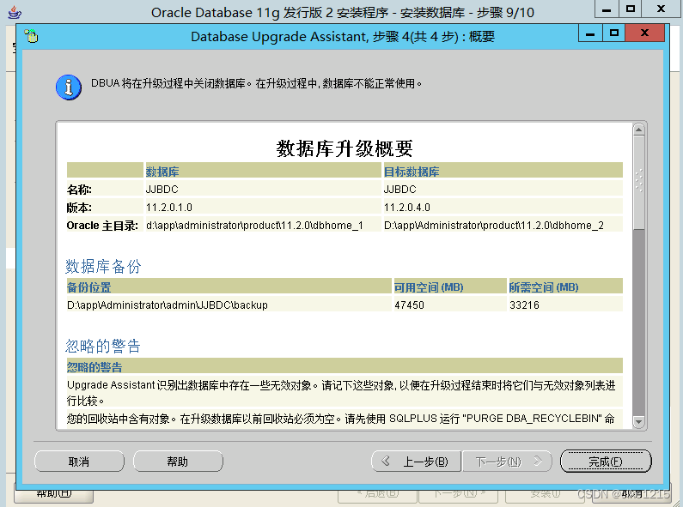This screenshot has width=683, height=507.
Task: Maximize the Oracle installer window
Action: tap(631, 9)
